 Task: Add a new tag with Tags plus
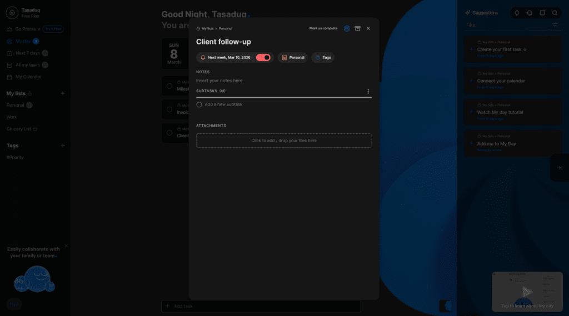point(63,146)
